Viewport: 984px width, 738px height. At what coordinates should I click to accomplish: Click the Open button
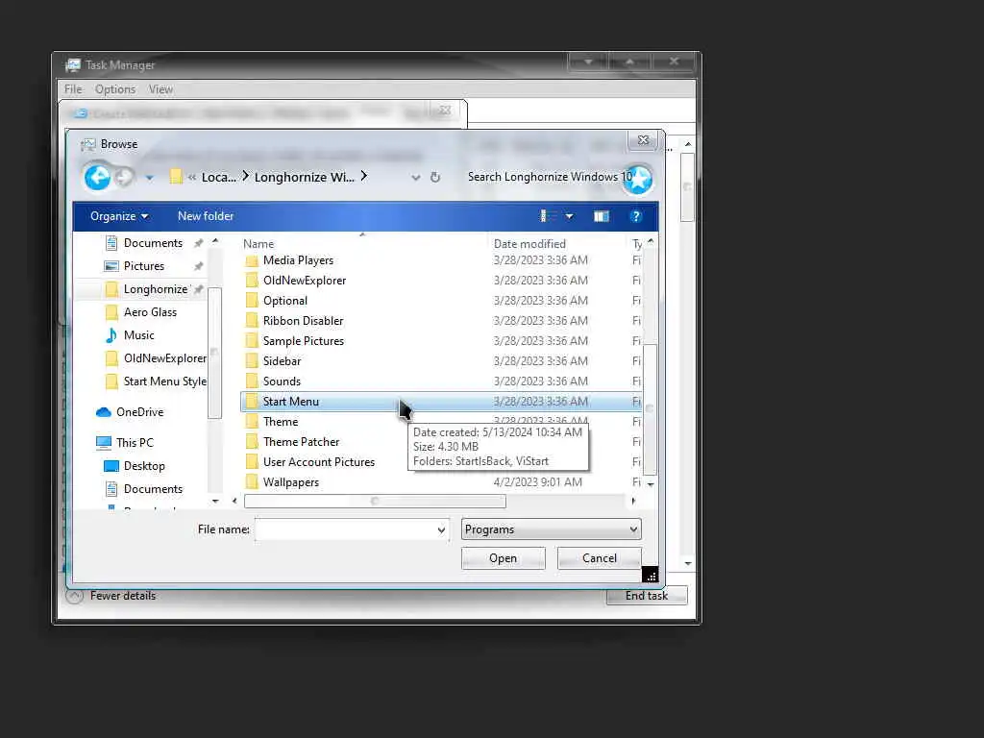(x=504, y=558)
